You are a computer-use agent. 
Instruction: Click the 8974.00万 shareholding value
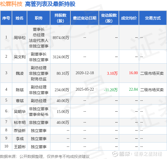point(61,38)
